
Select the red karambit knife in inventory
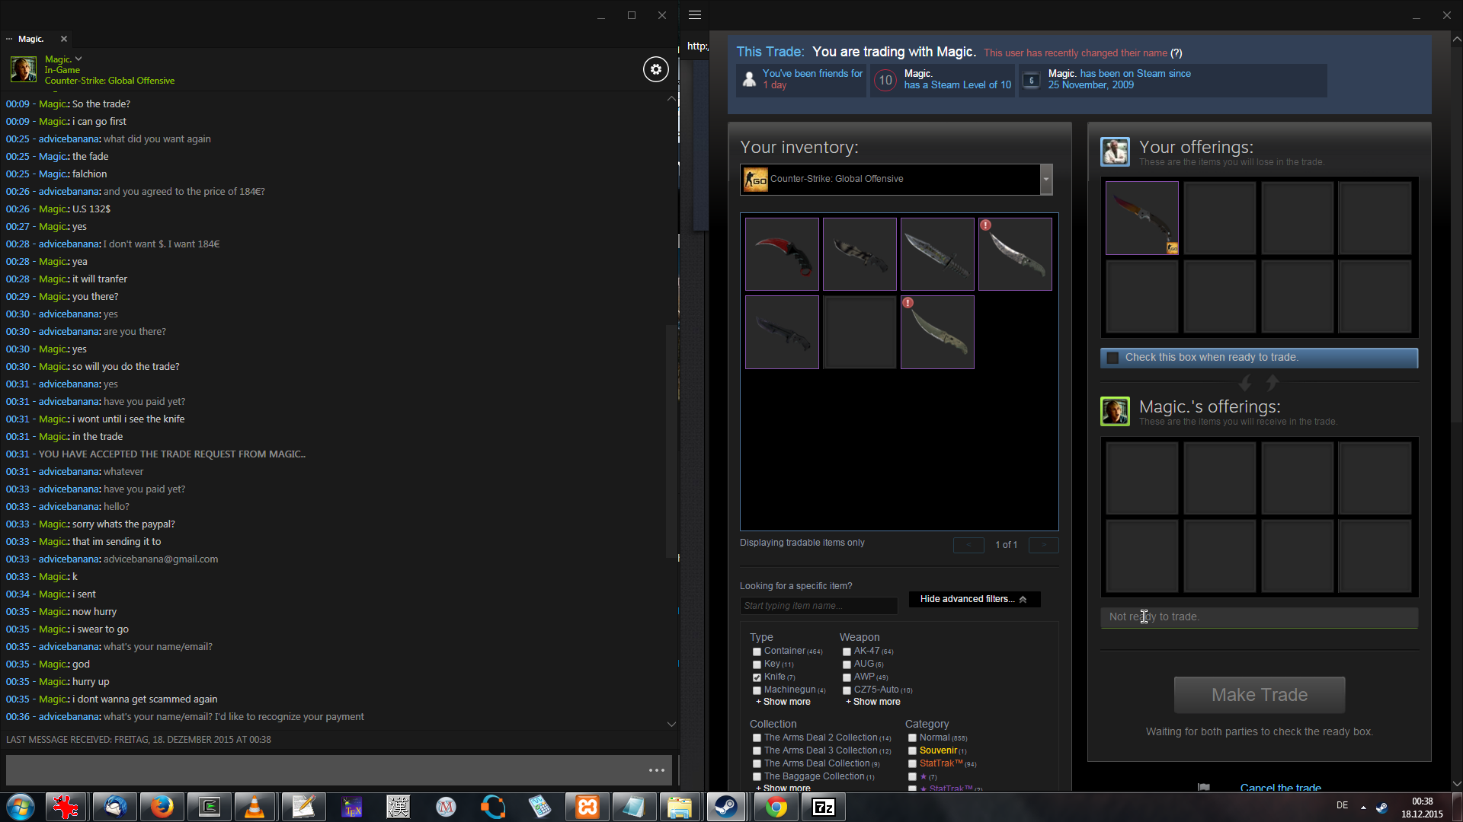(x=782, y=254)
